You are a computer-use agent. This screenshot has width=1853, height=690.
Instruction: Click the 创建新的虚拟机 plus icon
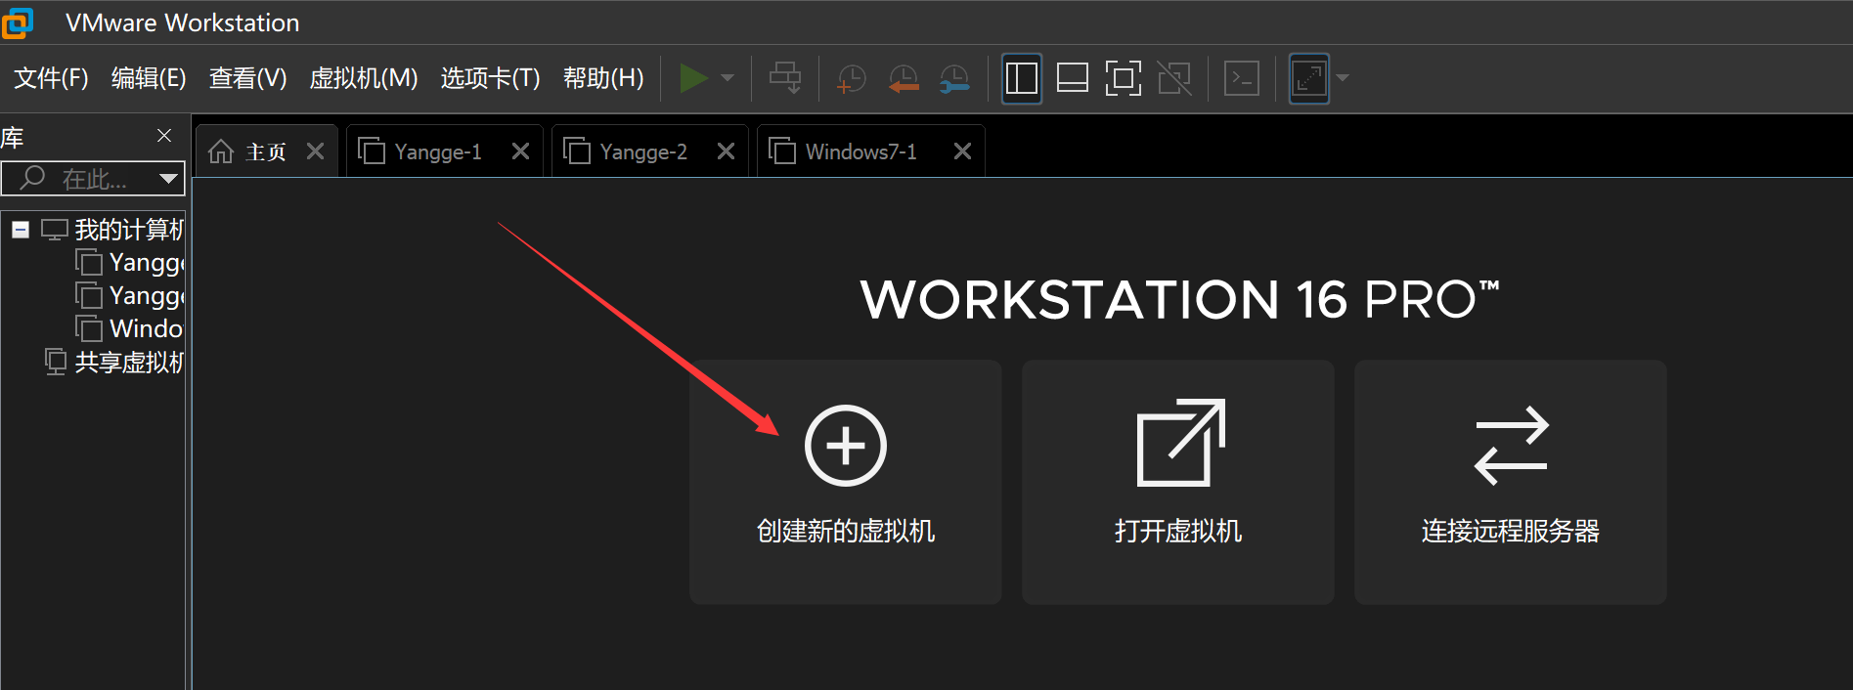click(x=846, y=446)
